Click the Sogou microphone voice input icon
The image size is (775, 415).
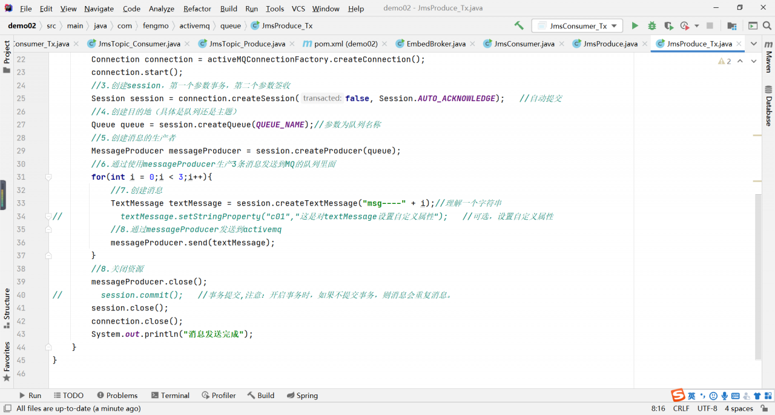click(724, 396)
